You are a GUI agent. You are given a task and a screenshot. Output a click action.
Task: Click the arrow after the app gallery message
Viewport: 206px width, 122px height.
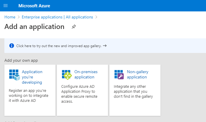[x=105, y=46]
